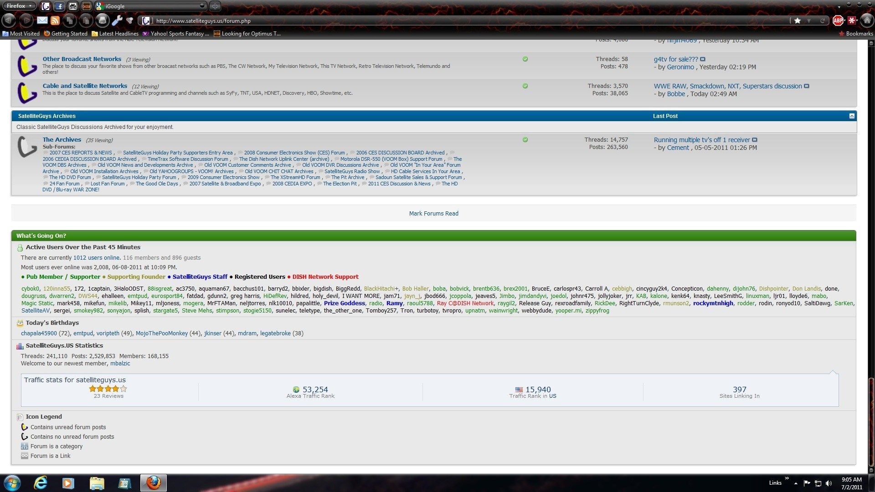The image size is (875, 492).
Task: Click the 397 Sites Linking In value
Action: (x=740, y=389)
